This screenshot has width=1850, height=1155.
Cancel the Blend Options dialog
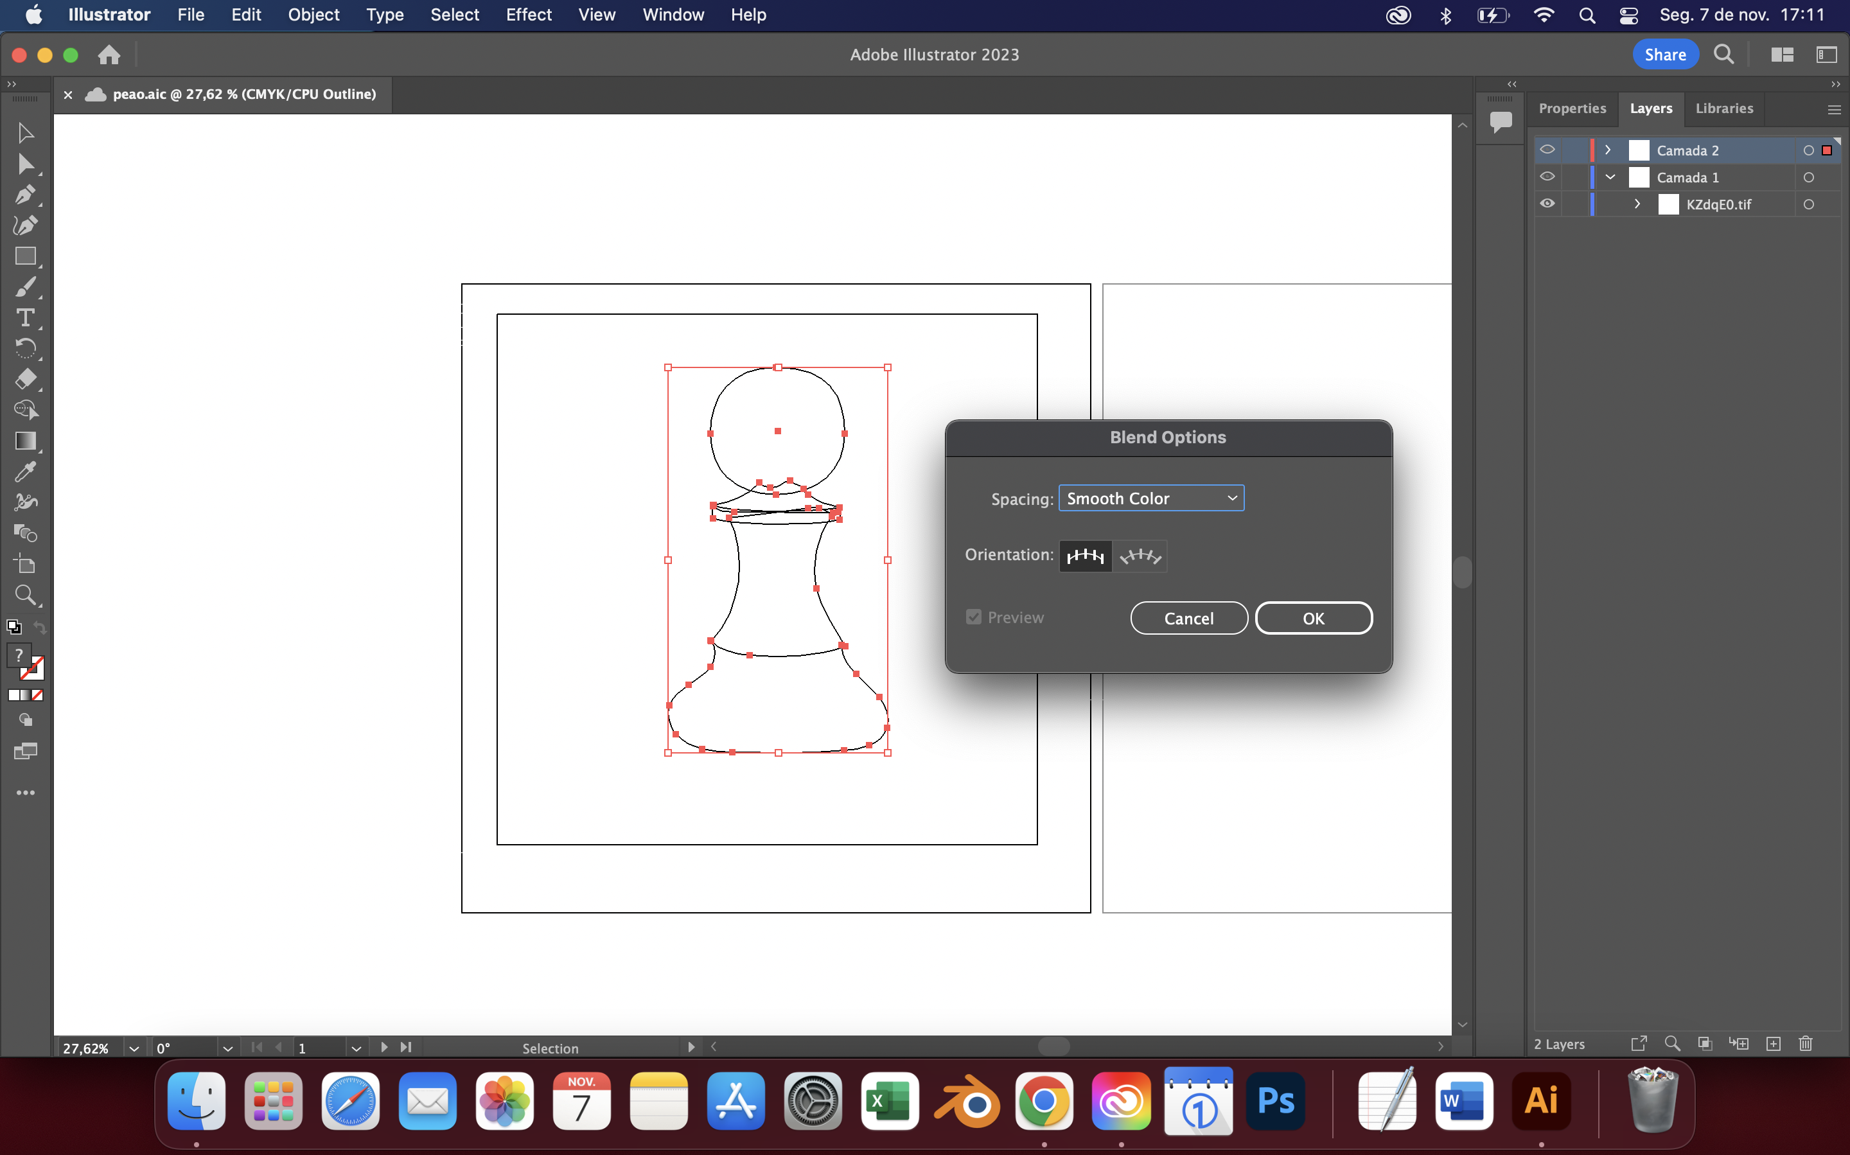click(1188, 617)
